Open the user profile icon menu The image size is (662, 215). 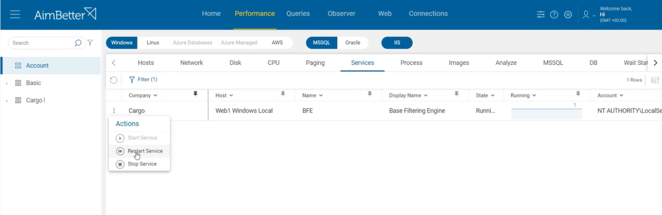coord(586,15)
